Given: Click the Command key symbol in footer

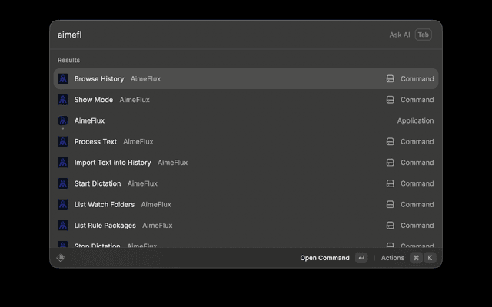Looking at the screenshot, I should [416, 258].
